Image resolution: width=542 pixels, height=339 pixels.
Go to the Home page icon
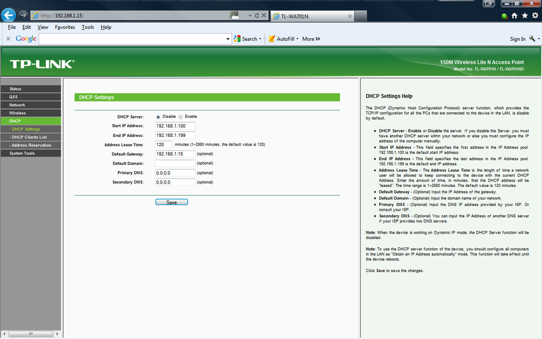[514, 16]
